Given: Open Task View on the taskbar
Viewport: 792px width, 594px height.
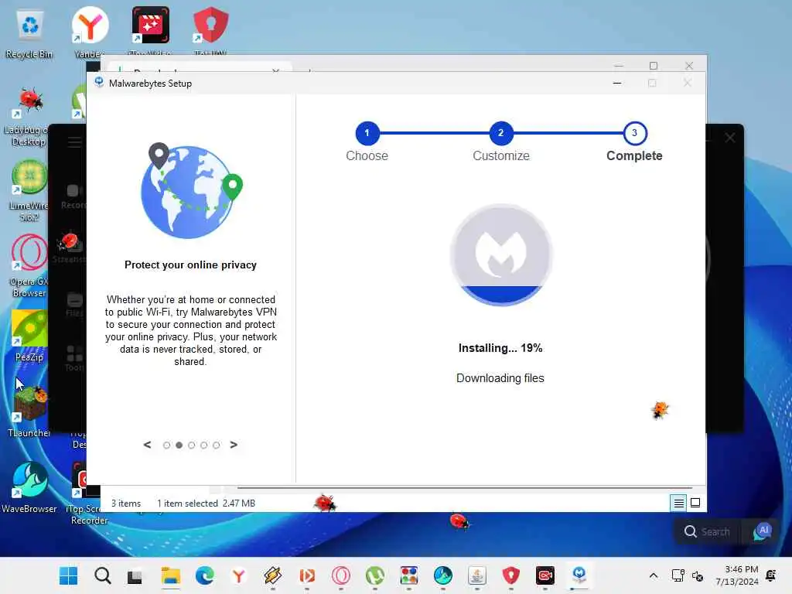Looking at the screenshot, I should click(x=135, y=575).
